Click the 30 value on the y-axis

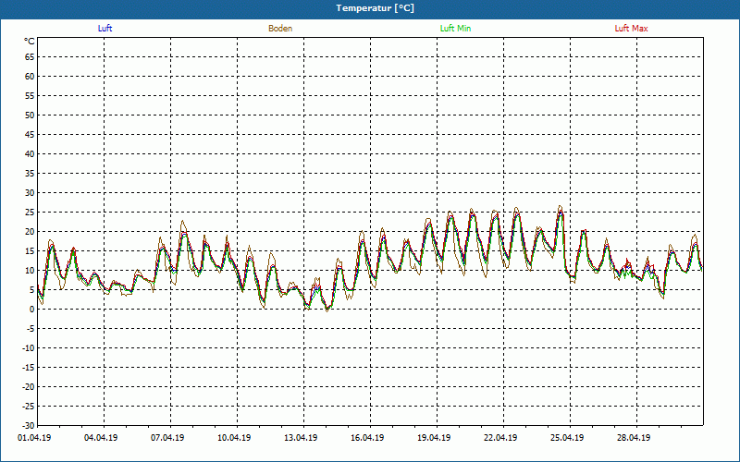click(x=30, y=193)
